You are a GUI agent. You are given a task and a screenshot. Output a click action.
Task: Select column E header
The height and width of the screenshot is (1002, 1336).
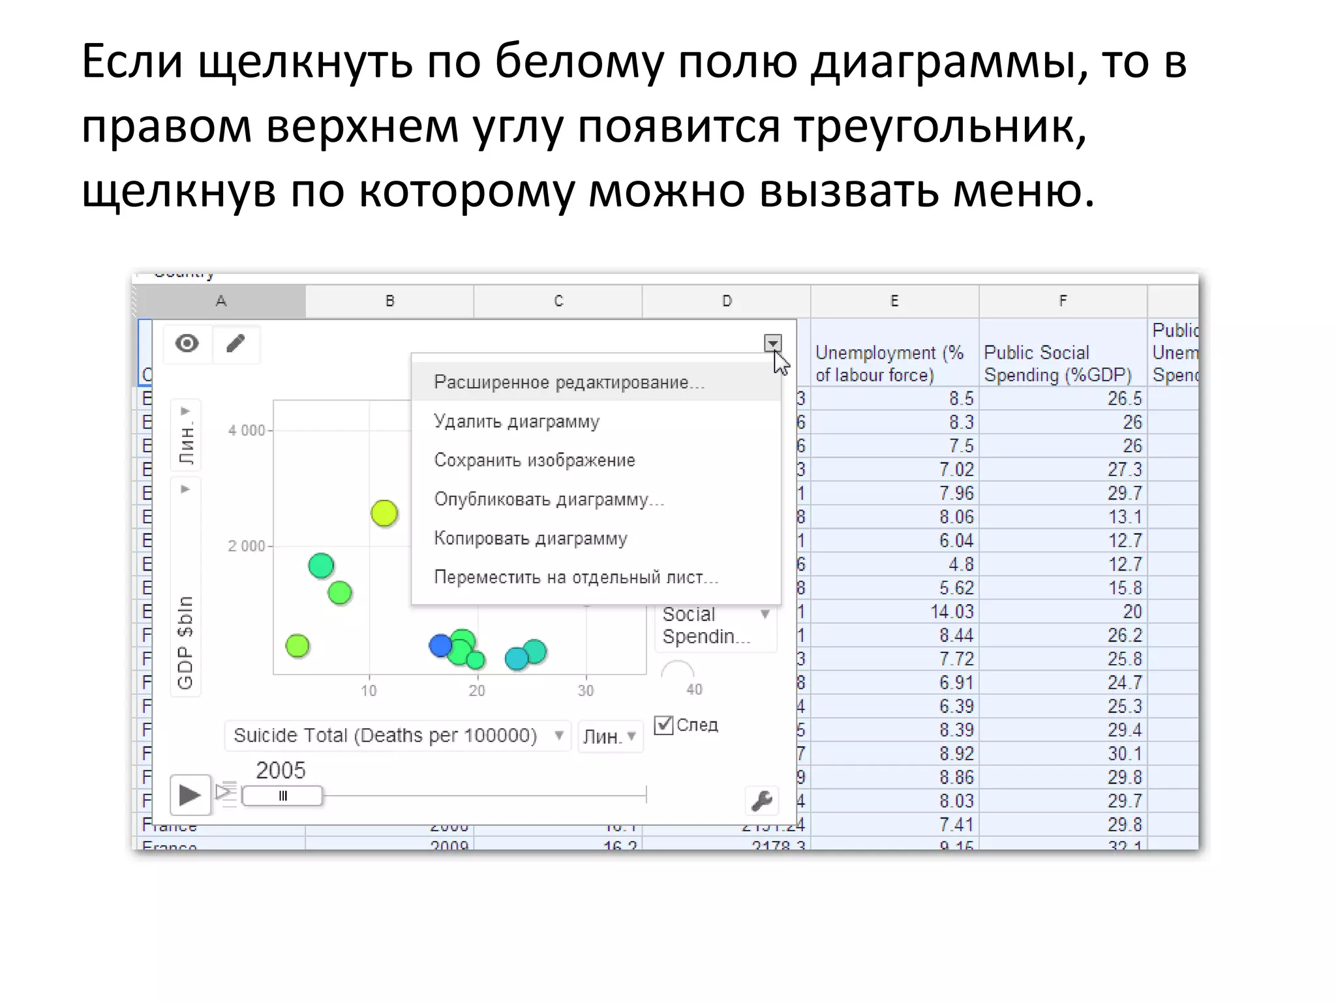click(x=894, y=301)
